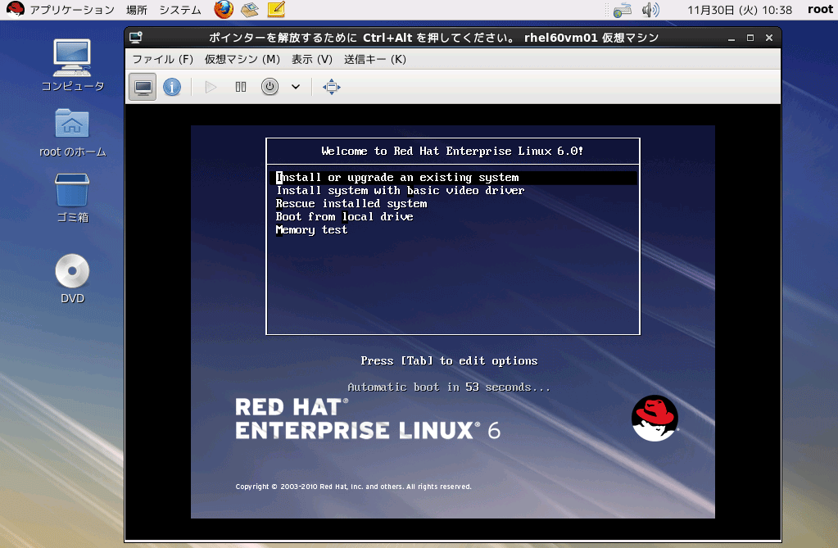Select Install system with basic video driver
This screenshot has width=838, height=548.
tap(400, 190)
